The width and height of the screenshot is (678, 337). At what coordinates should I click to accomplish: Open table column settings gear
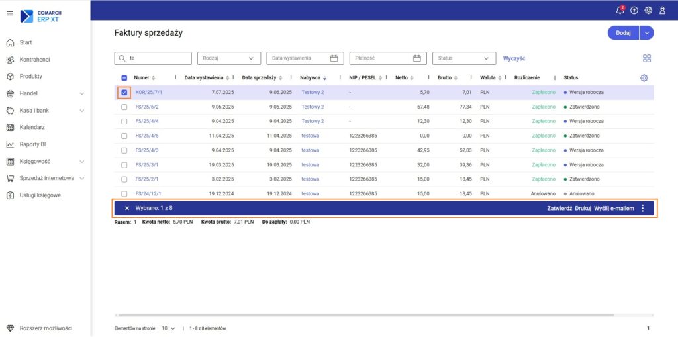[644, 78]
